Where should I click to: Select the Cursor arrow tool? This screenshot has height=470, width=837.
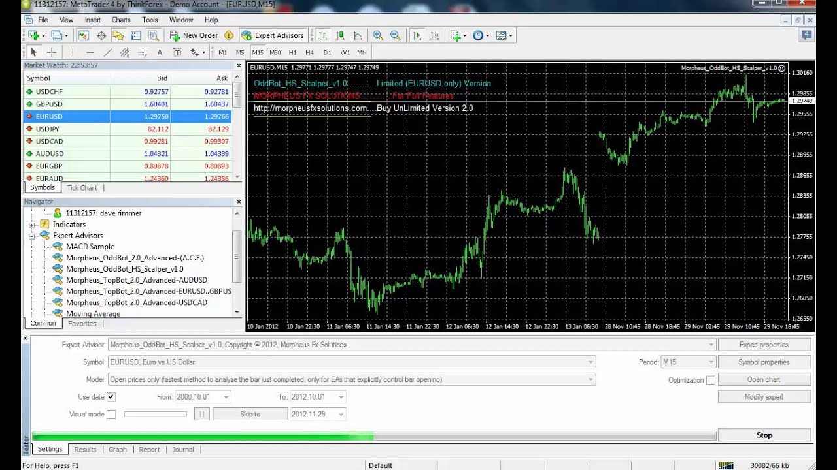pyautogui.click(x=34, y=52)
